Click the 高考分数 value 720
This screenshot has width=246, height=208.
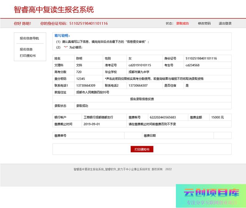point(79,72)
